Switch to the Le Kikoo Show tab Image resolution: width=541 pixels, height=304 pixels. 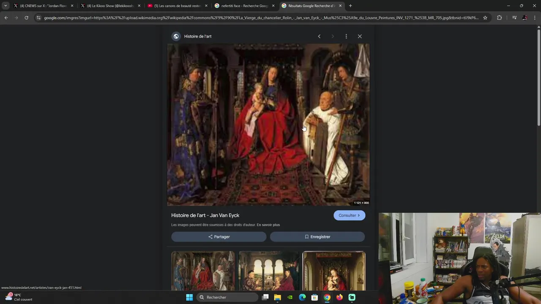pyautogui.click(x=110, y=6)
